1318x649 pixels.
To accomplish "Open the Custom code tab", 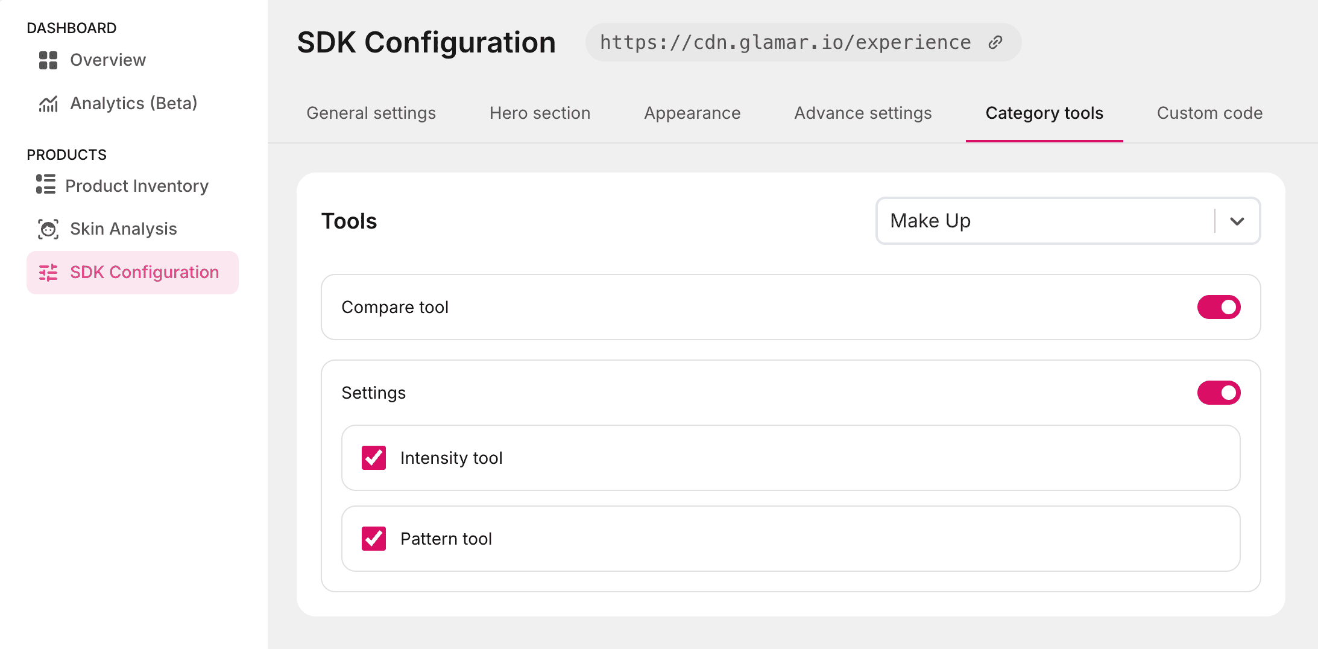I will click(x=1209, y=113).
